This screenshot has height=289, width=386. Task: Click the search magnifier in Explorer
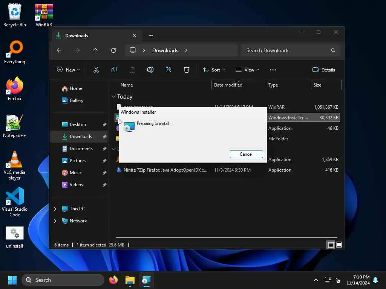[x=333, y=50]
